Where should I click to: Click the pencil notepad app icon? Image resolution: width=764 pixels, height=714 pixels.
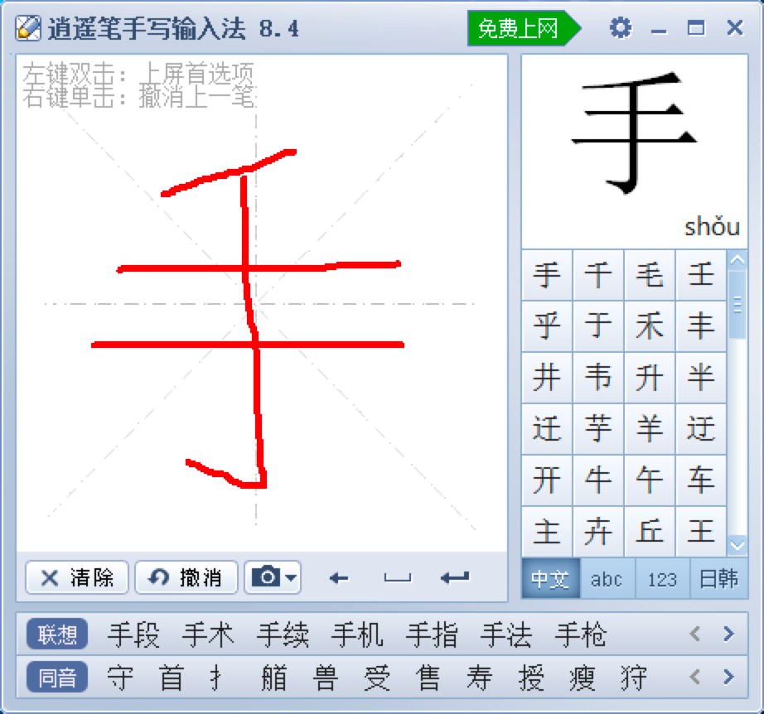click(x=28, y=27)
